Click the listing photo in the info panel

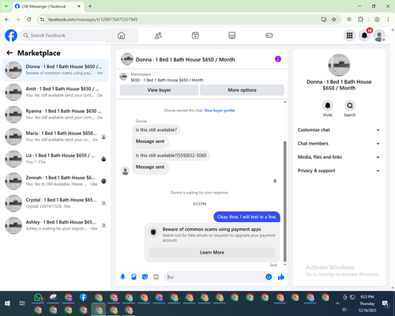click(339, 65)
